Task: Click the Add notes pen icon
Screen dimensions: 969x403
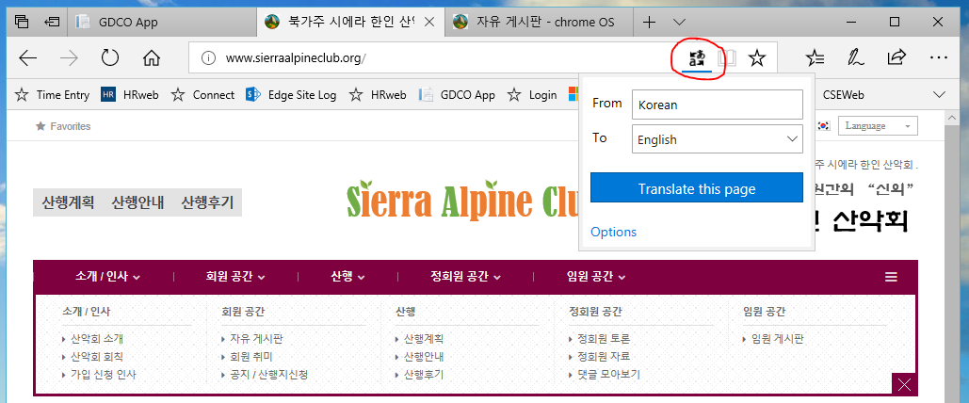Action: (855, 58)
